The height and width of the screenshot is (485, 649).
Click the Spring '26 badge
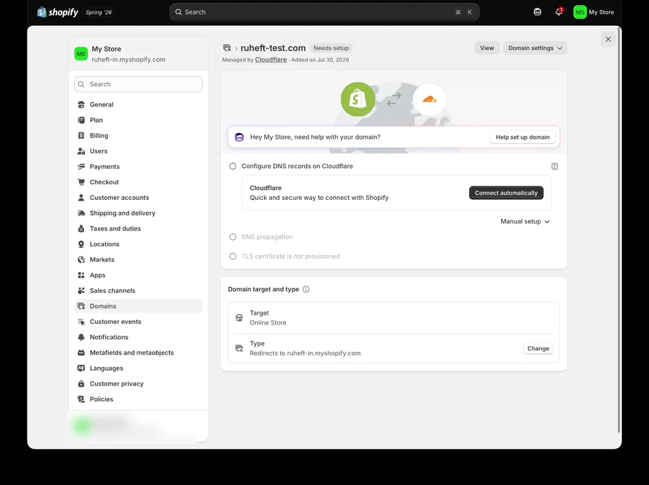point(99,12)
